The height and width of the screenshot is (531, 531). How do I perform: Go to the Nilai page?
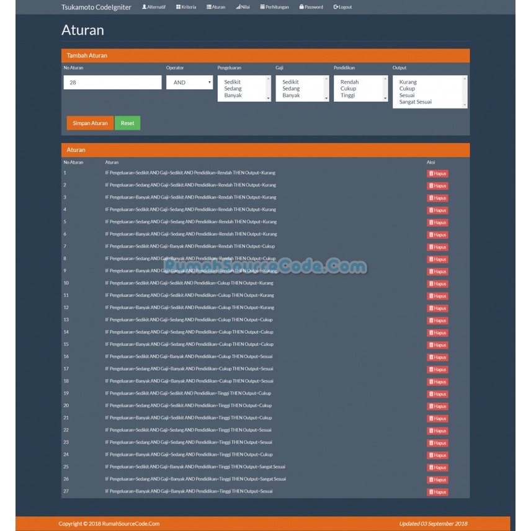(243, 7)
